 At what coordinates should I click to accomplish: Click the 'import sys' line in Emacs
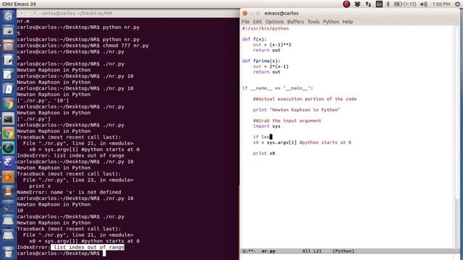[267, 126]
